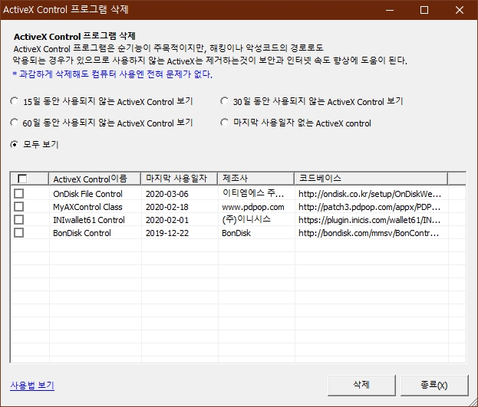Click the plugin.inicis.com codebase URL cell
This screenshot has height=407, width=478.
(370, 220)
